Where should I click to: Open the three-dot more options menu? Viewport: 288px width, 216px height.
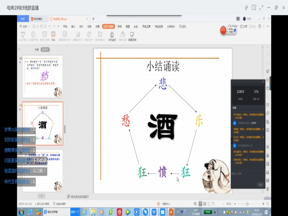tap(264, 26)
